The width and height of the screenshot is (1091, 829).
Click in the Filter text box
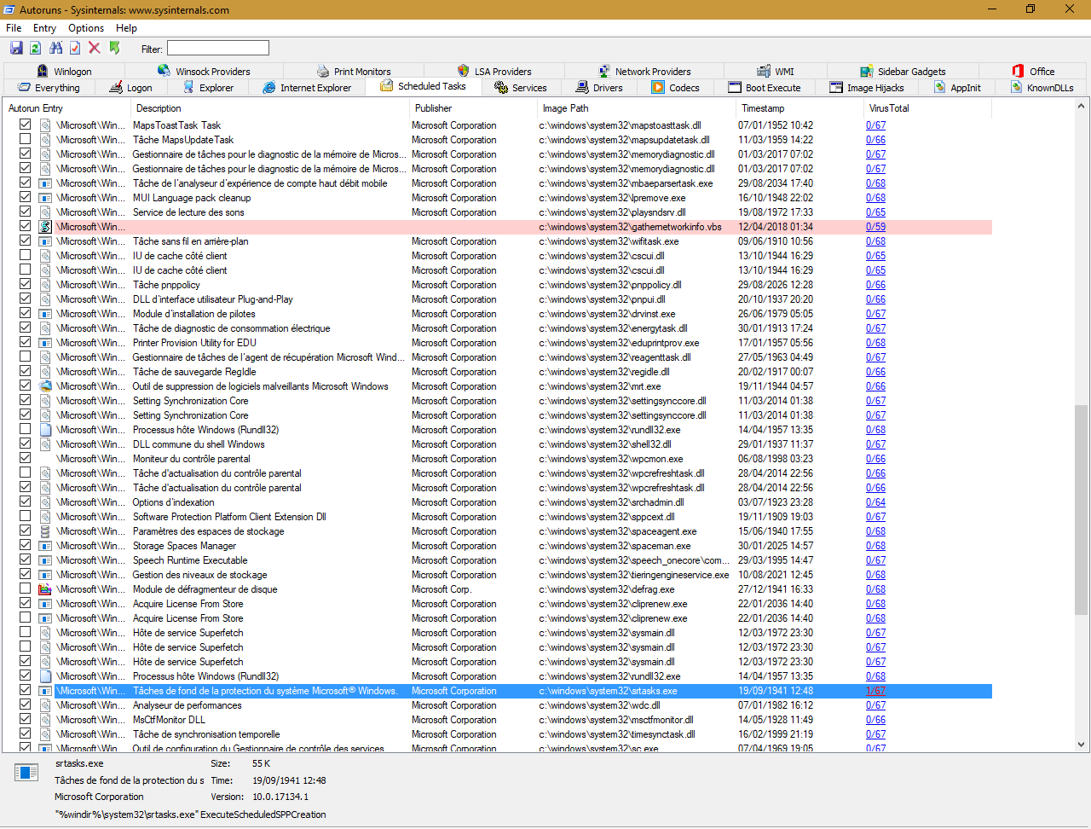218,49
